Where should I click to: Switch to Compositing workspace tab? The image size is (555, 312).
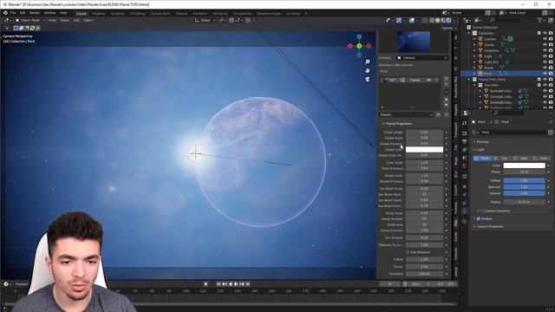(242, 14)
